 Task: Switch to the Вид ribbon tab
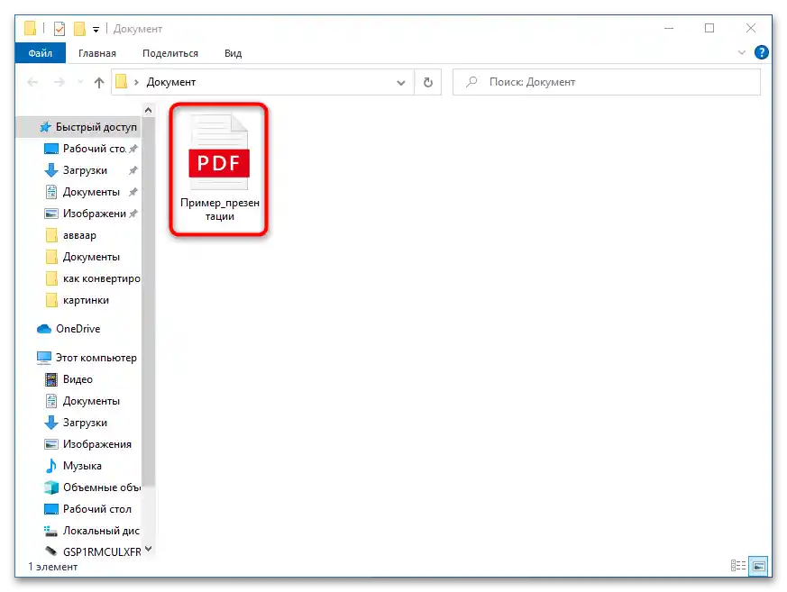(x=233, y=53)
